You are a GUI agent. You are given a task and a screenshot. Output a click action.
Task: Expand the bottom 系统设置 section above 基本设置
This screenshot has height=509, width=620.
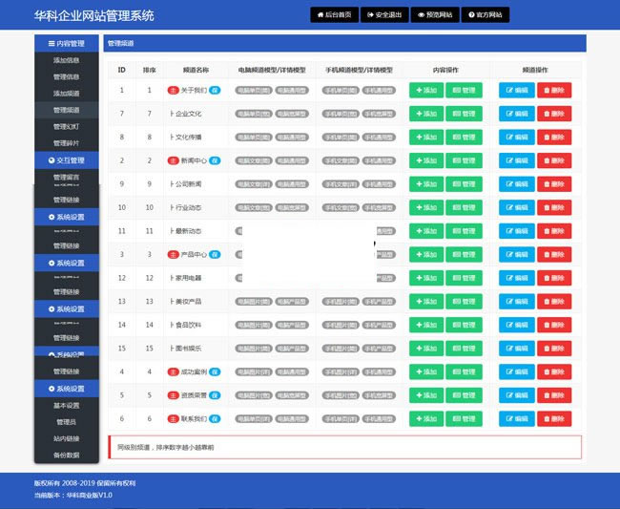click(67, 389)
